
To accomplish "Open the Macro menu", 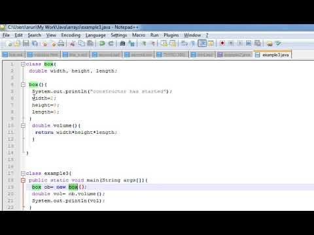I will (139, 35).
